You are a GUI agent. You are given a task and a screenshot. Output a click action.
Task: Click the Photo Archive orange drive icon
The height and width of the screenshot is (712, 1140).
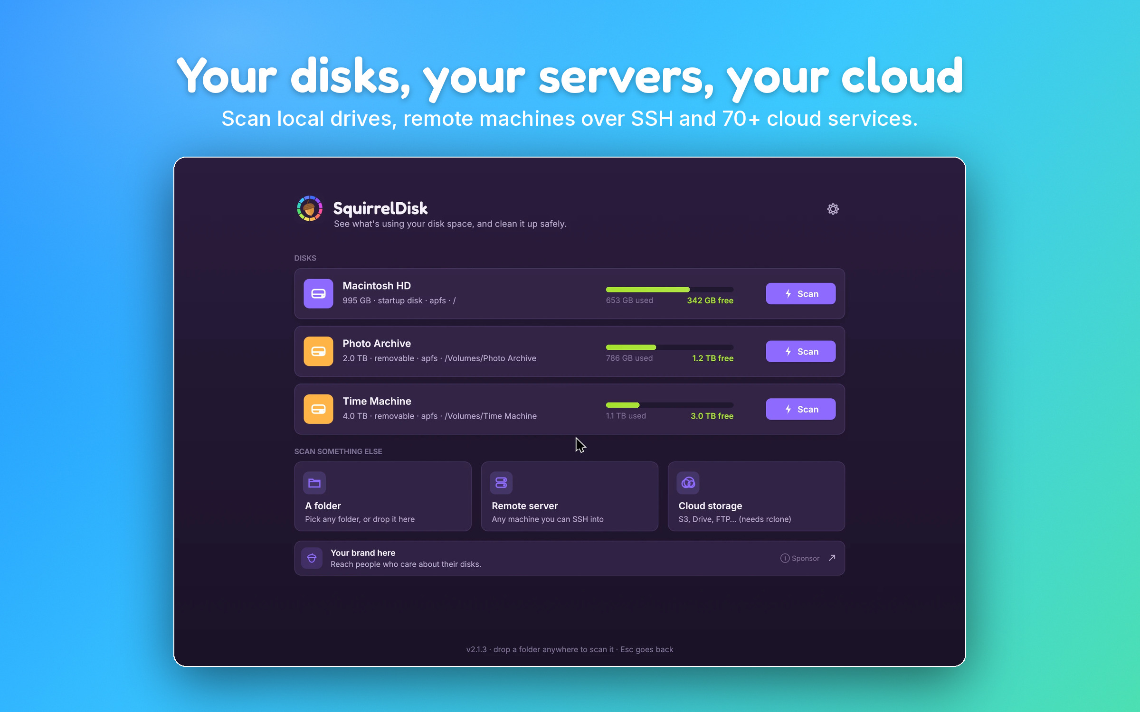click(x=318, y=351)
